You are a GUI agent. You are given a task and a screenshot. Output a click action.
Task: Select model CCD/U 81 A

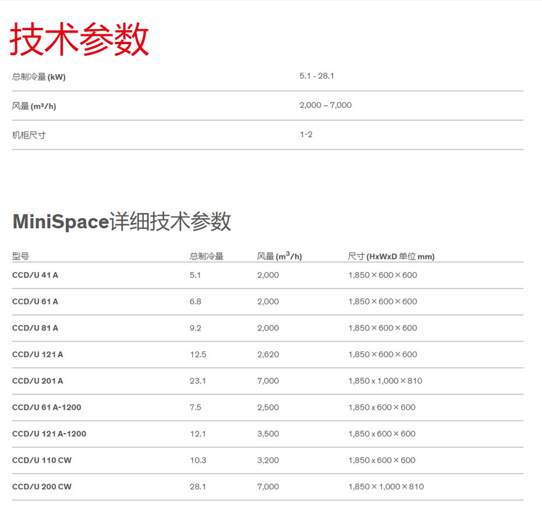35,328
